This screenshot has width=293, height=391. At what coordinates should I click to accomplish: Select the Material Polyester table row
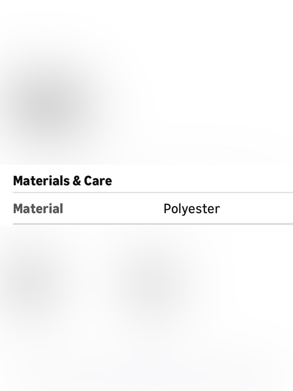point(153,209)
